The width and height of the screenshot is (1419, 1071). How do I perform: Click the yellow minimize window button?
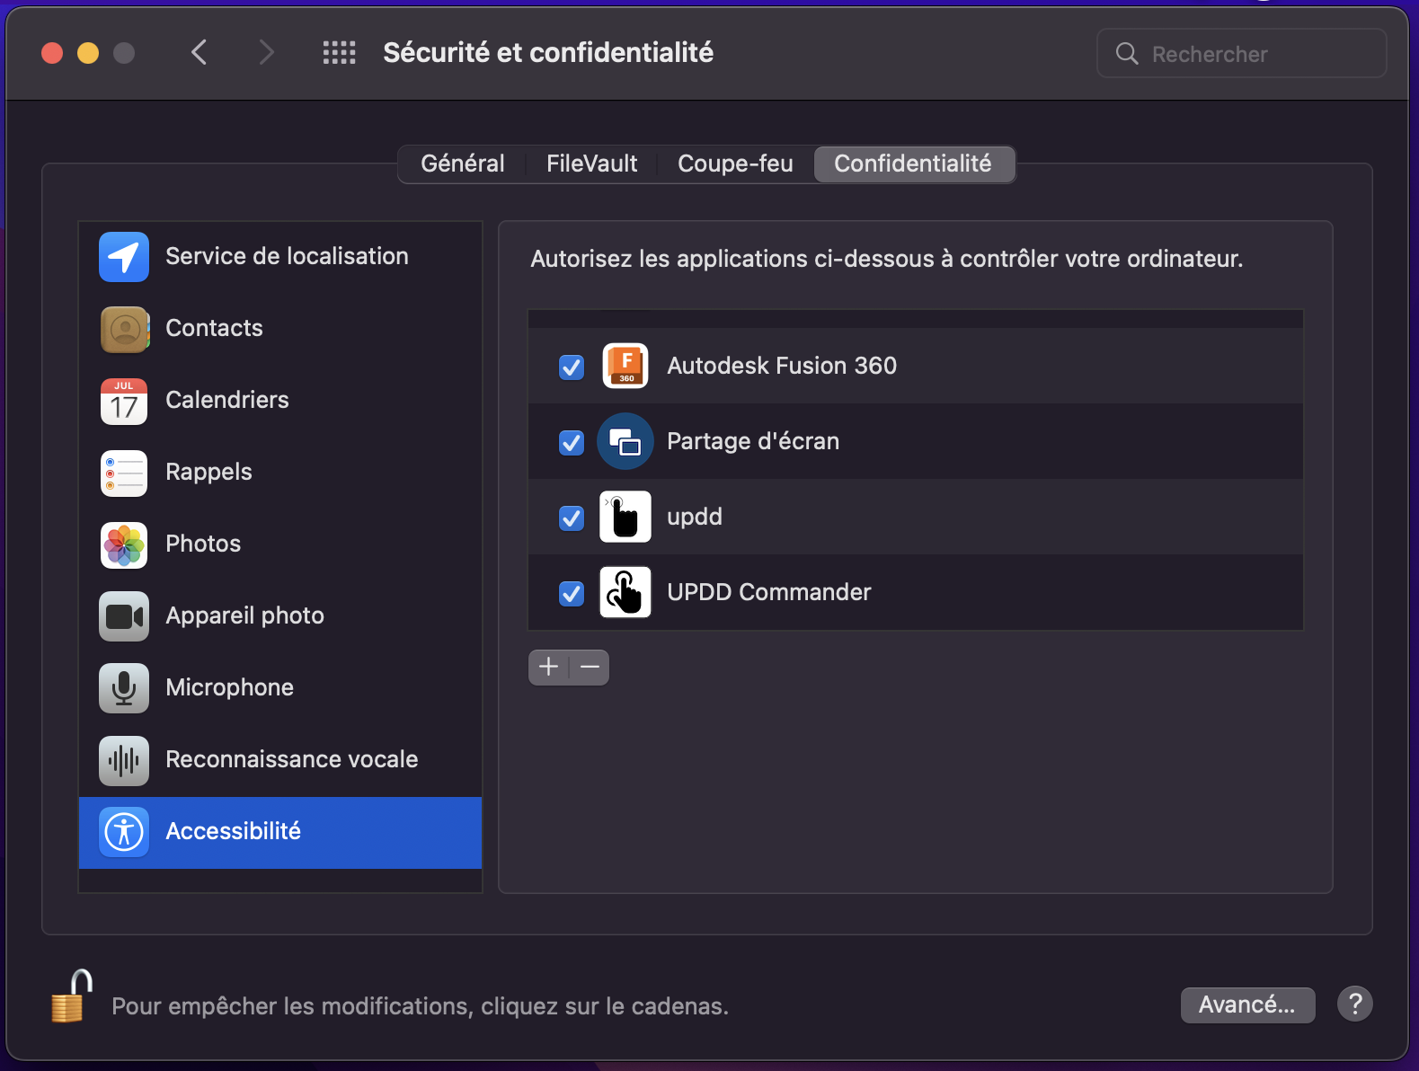pos(88,54)
